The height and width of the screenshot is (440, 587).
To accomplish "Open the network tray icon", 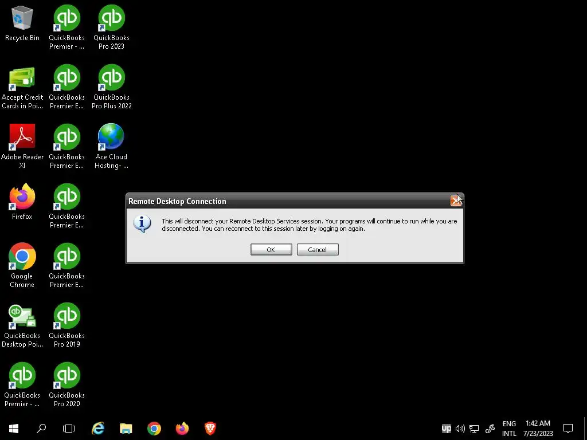I will [x=474, y=429].
